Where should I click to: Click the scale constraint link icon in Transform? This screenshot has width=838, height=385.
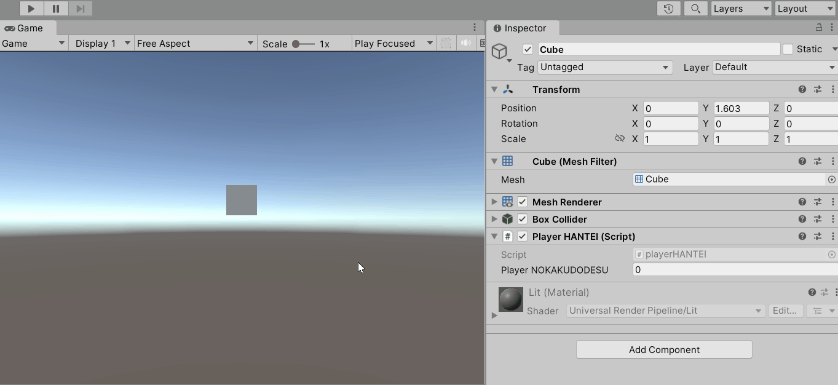pyautogui.click(x=620, y=138)
